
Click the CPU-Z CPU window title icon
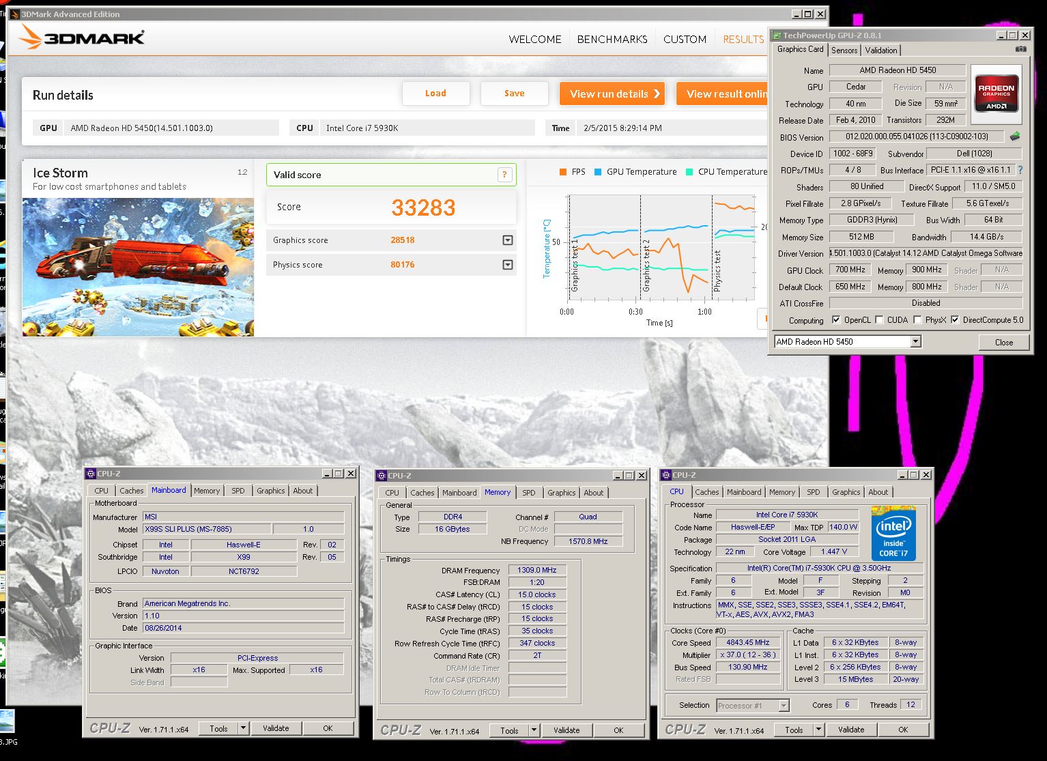click(x=666, y=475)
